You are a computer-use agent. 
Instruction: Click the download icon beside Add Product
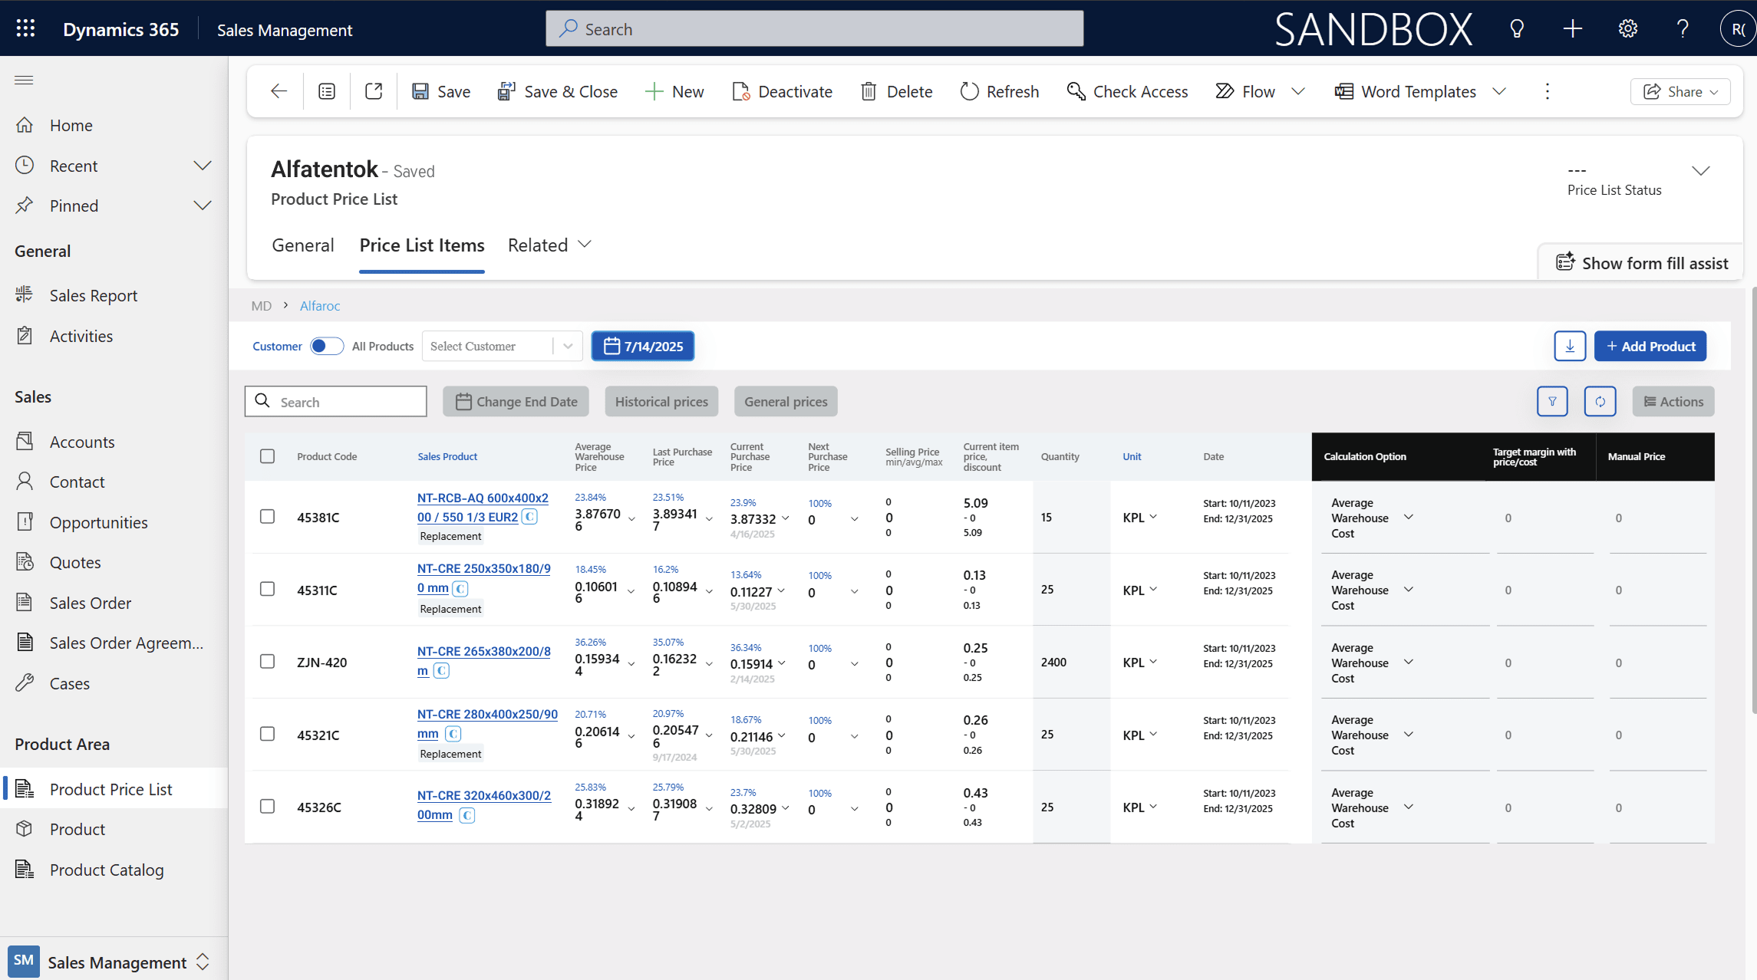[x=1569, y=346]
